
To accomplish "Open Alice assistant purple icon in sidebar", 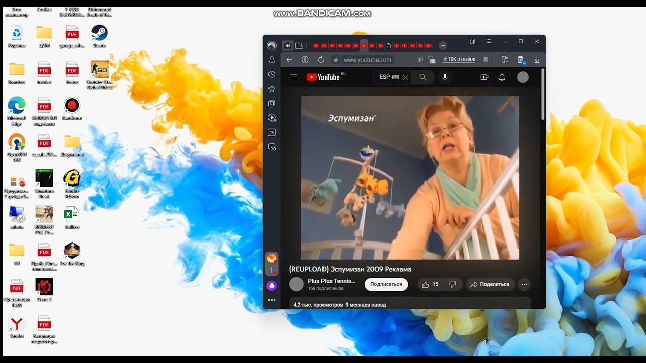I will (272, 286).
